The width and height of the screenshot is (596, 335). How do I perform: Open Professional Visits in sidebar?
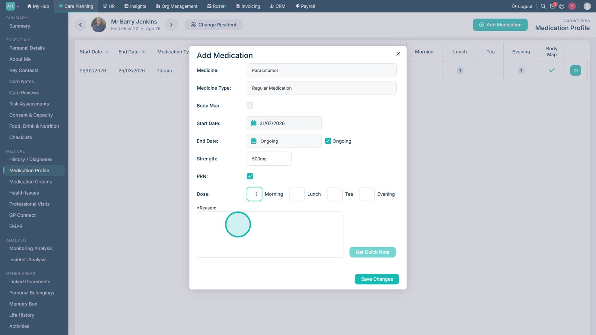click(x=29, y=204)
